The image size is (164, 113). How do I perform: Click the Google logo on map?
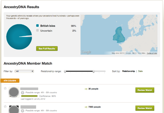point(86,52)
